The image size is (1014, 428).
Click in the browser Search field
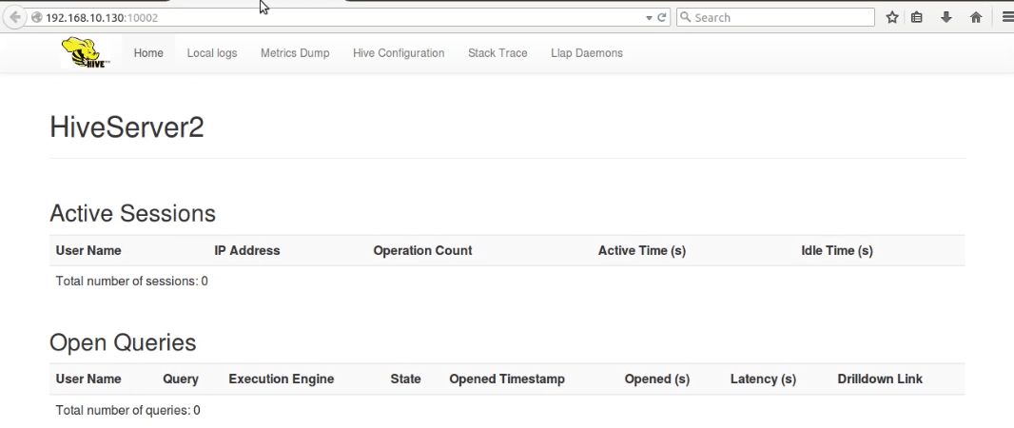pos(780,17)
